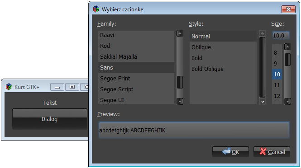Pick size 12 from the size list

coord(277,96)
